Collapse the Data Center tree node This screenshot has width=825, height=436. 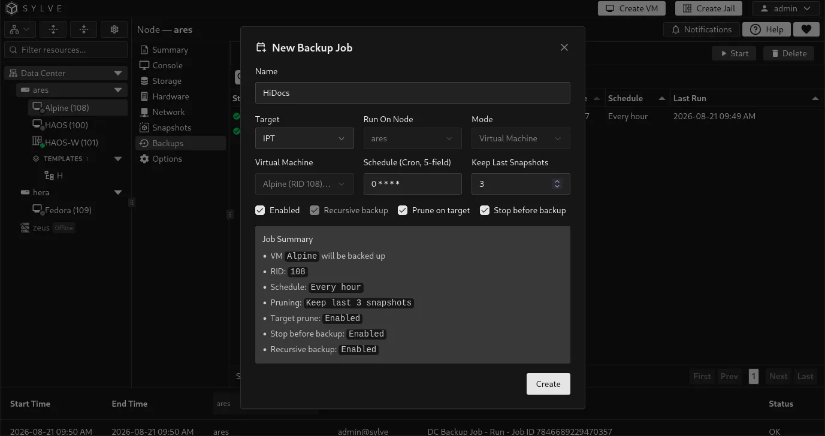point(118,73)
